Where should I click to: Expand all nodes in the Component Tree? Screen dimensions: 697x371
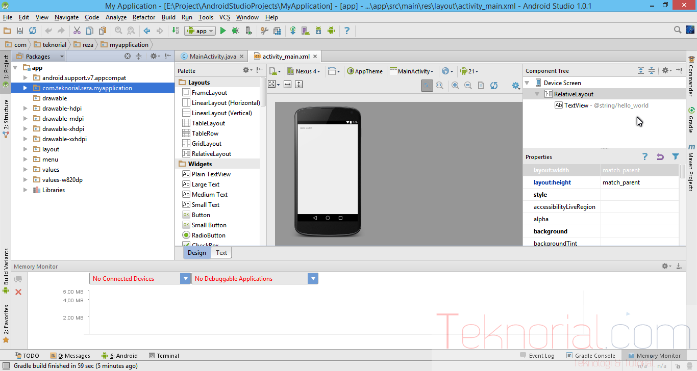point(641,71)
